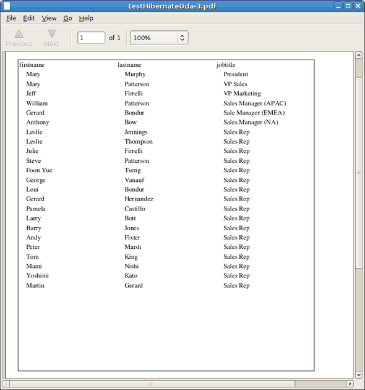Screen dimensions: 365x390
Task: Maximize the PDF viewer window
Action: pos(348,6)
